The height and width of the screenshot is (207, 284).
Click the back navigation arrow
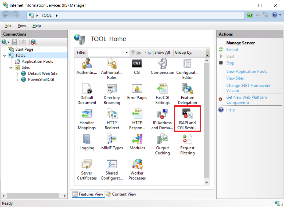6,16
